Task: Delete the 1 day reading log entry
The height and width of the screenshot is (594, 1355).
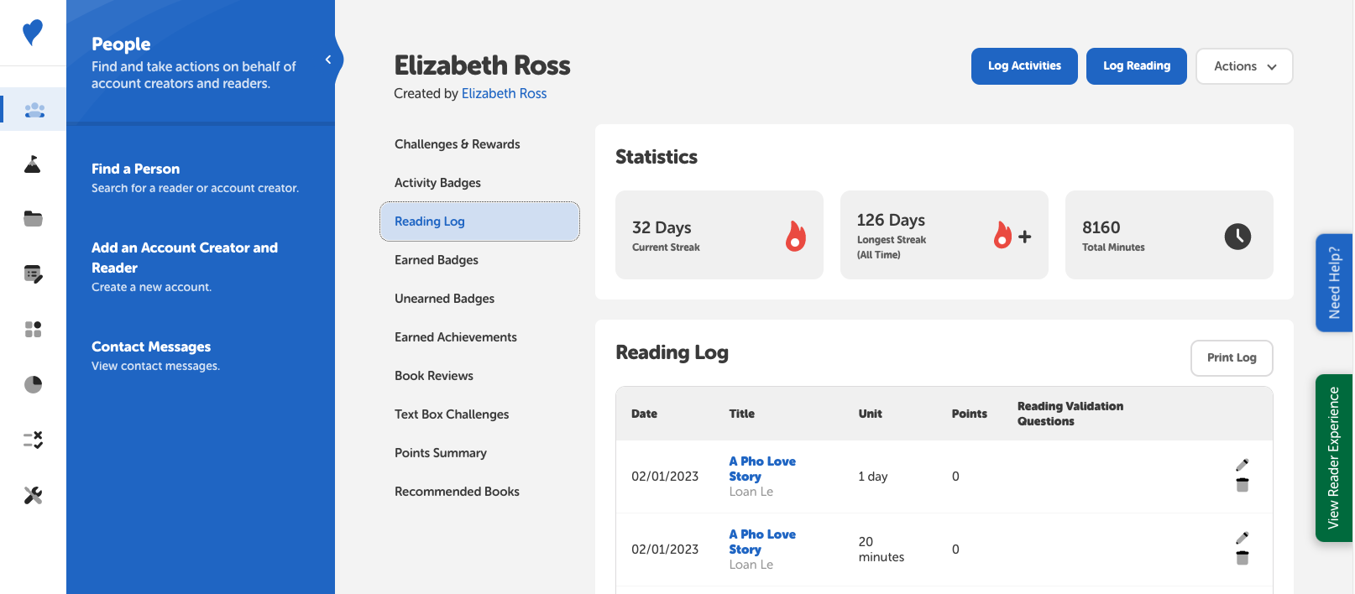Action: point(1243,484)
